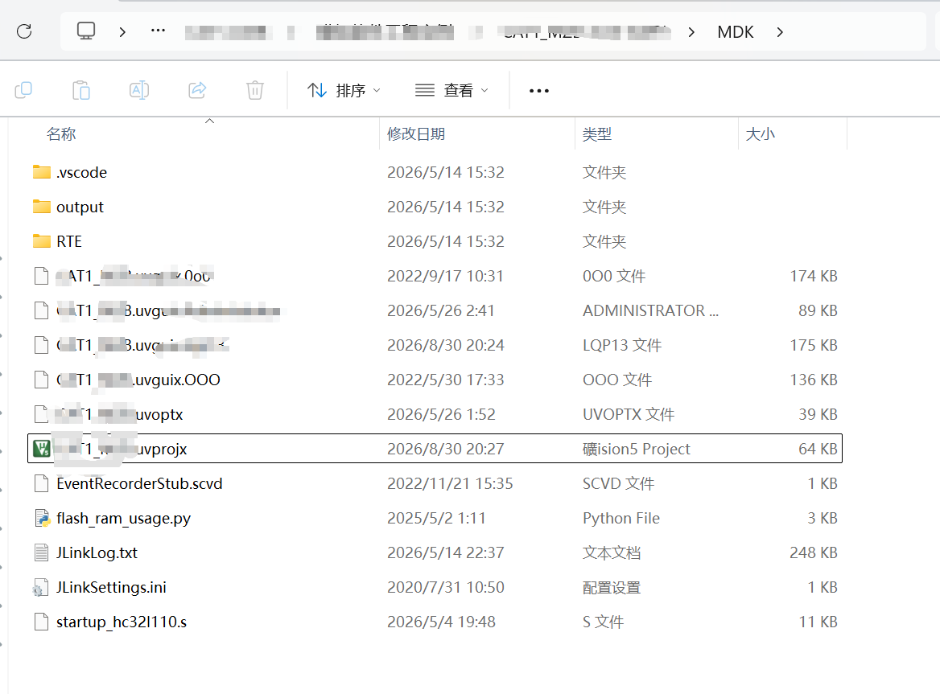Select the flash_ram_usage.py file name
The image size is (940, 694).
click(x=123, y=518)
